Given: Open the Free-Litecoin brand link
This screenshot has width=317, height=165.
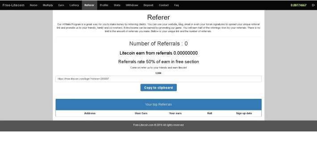Looking at the screenshot, I should [13, 5].
